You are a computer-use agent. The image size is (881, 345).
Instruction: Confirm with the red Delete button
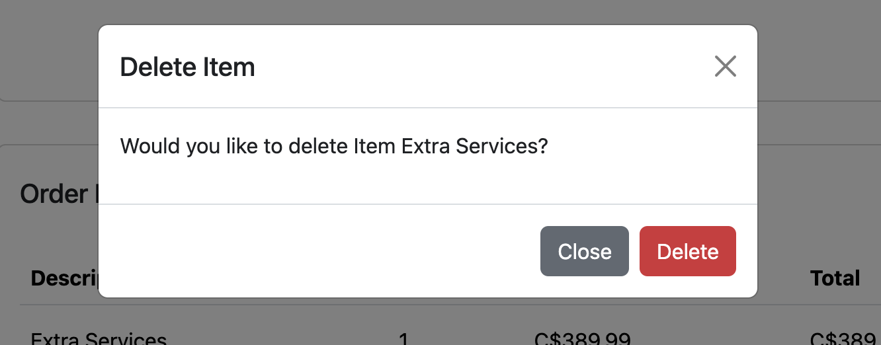click(x=687, y=251)
